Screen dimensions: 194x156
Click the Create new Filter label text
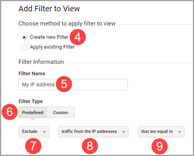[49, 37]
